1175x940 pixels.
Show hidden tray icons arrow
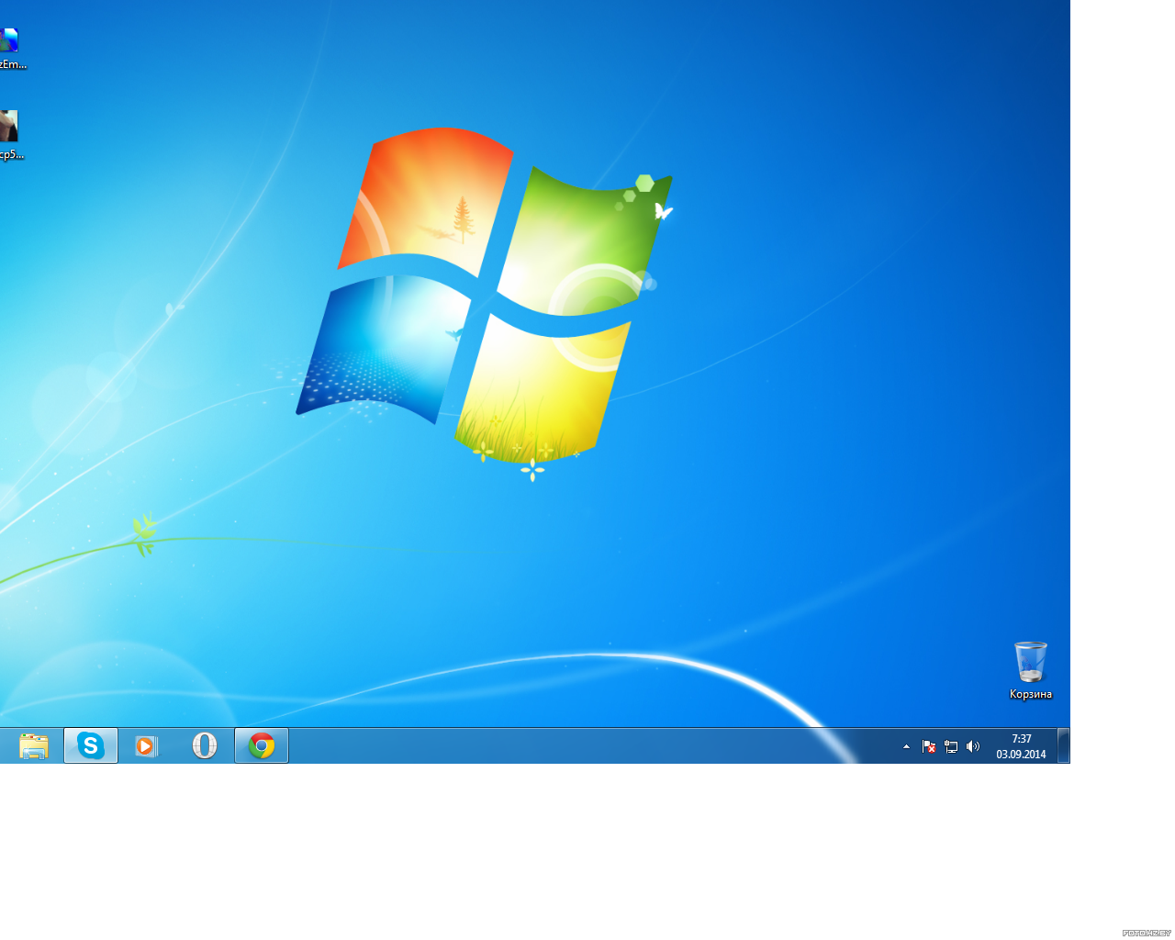(906, 746)
